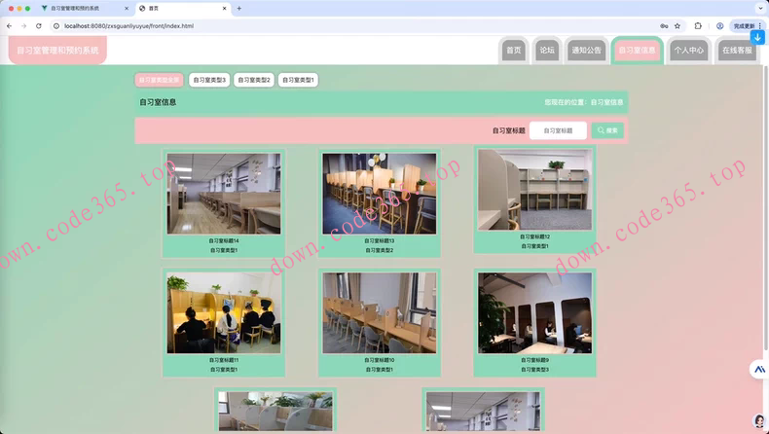Click the avatar icon at bottom right
Screen dimensions: 769x434
point(759,420)
